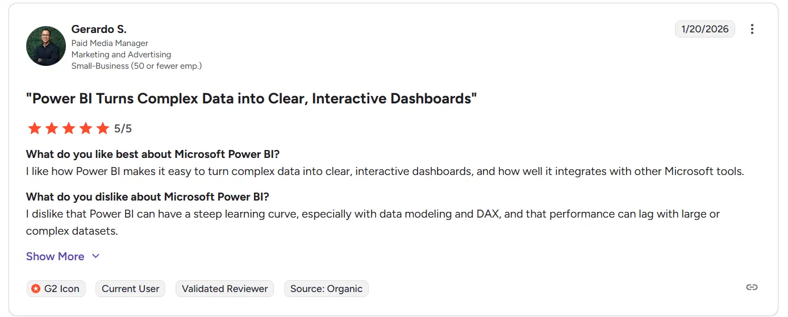Click the G2 Icon badge
The height and width of the screenshot is (317, 788).
coord(56,289)
